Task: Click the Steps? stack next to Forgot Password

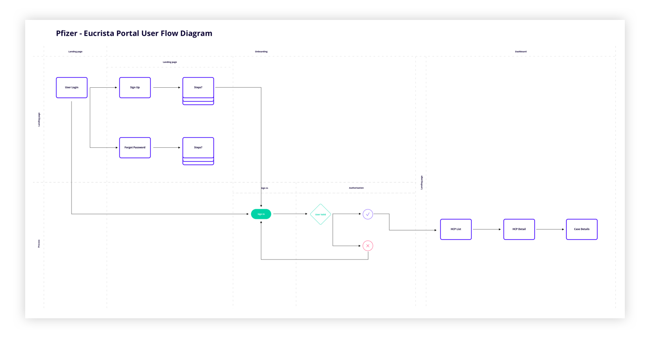Action: click(198, 148)
